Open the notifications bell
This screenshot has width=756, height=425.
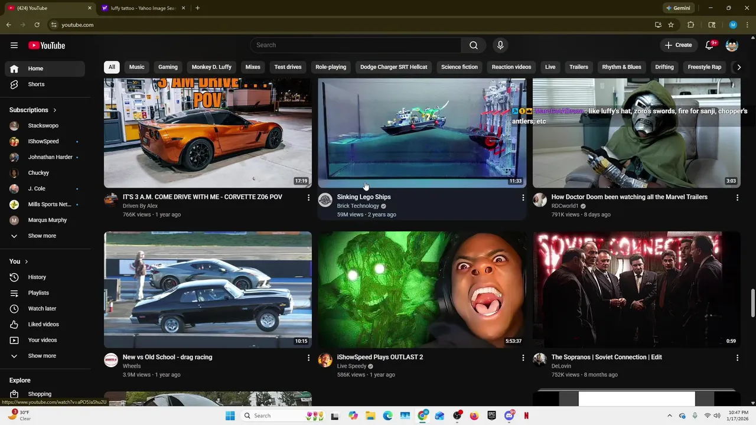coord(710,45)
